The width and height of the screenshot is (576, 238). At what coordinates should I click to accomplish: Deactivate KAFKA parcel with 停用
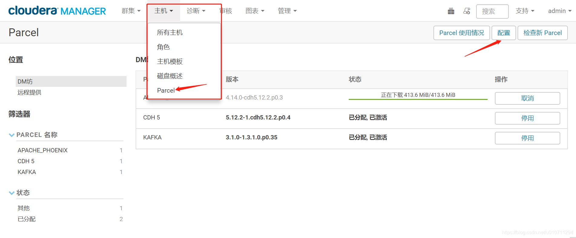(x=527, y=138)
